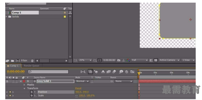Open the composition mini-flowchart icon
The image size is (202, 100).
[83, 72]
